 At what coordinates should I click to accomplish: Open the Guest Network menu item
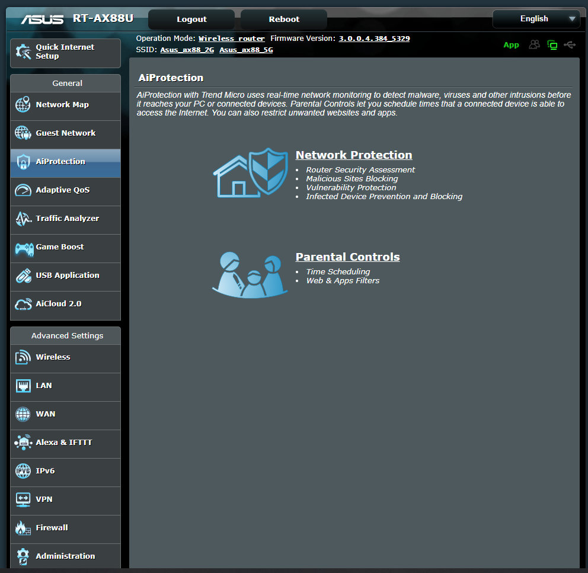[x=65, y=135]
